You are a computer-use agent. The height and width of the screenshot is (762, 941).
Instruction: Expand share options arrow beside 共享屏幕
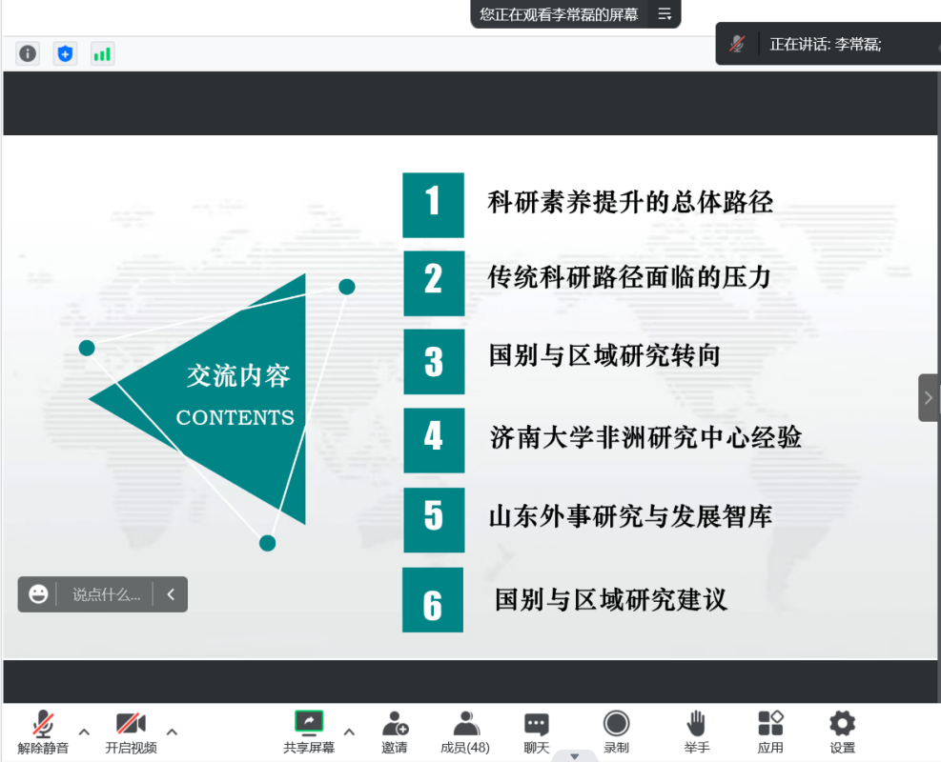(x=349, y=732)
